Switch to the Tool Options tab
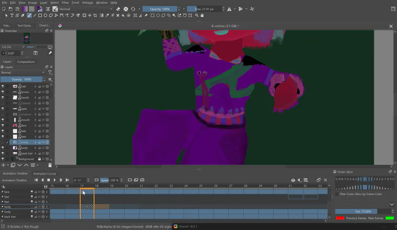Screen dimensions: 397x230 point(25,26)
